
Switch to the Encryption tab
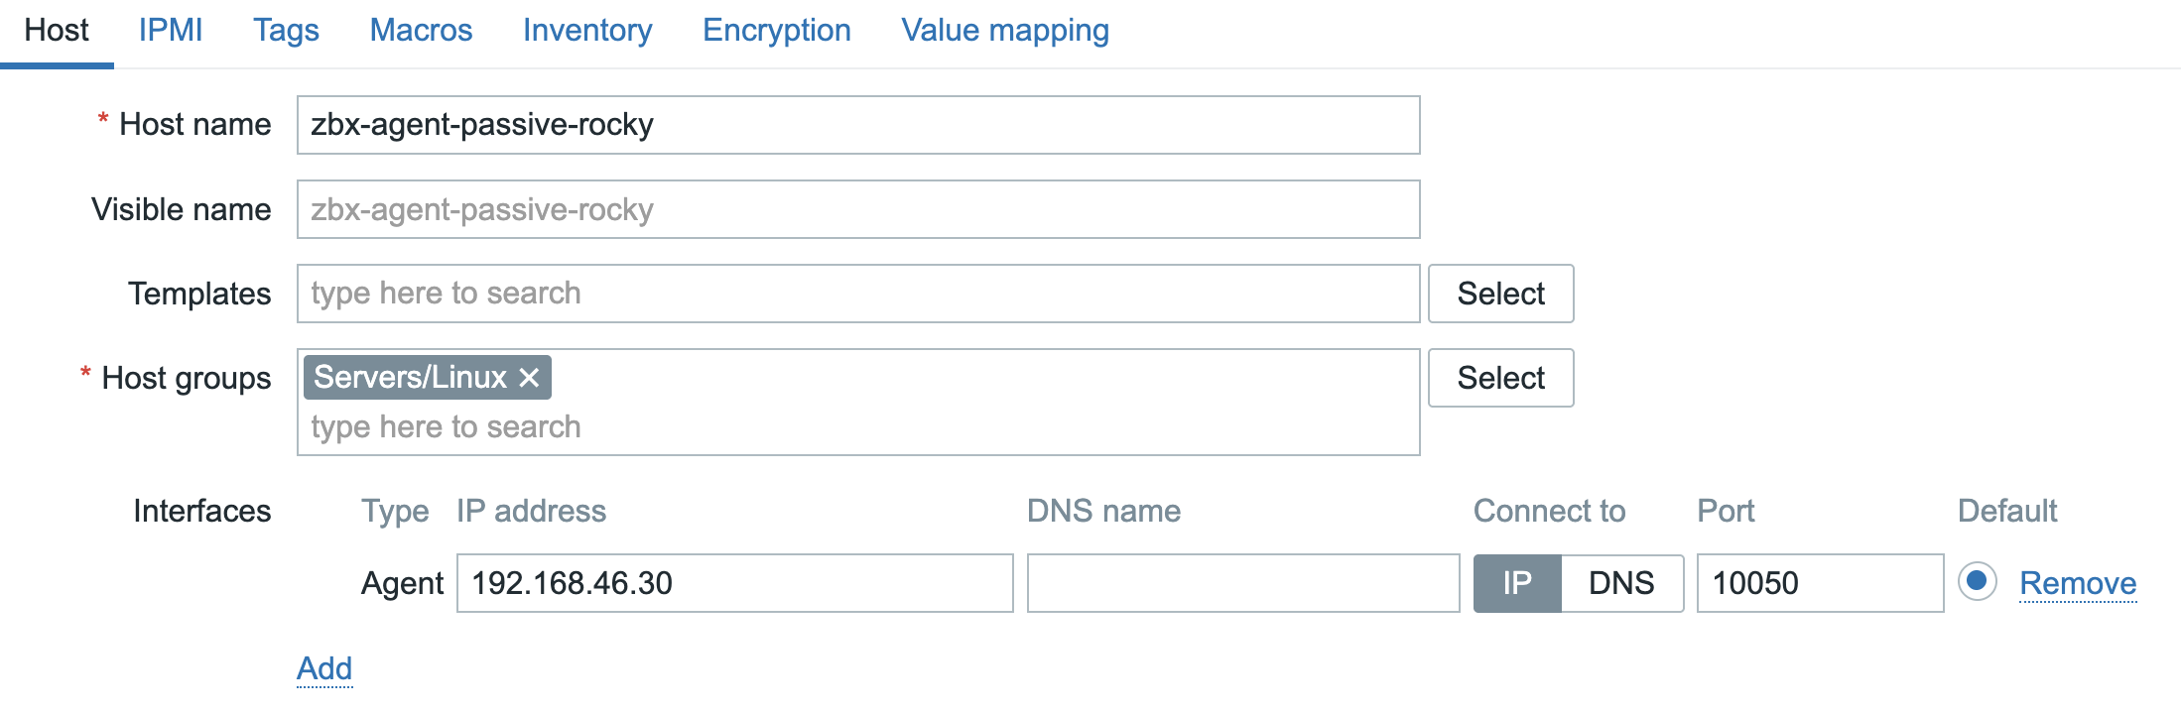[776, 30]
